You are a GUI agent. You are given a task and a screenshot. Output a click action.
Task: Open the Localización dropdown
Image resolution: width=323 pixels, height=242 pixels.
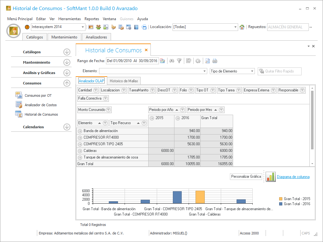coord(235,27)
